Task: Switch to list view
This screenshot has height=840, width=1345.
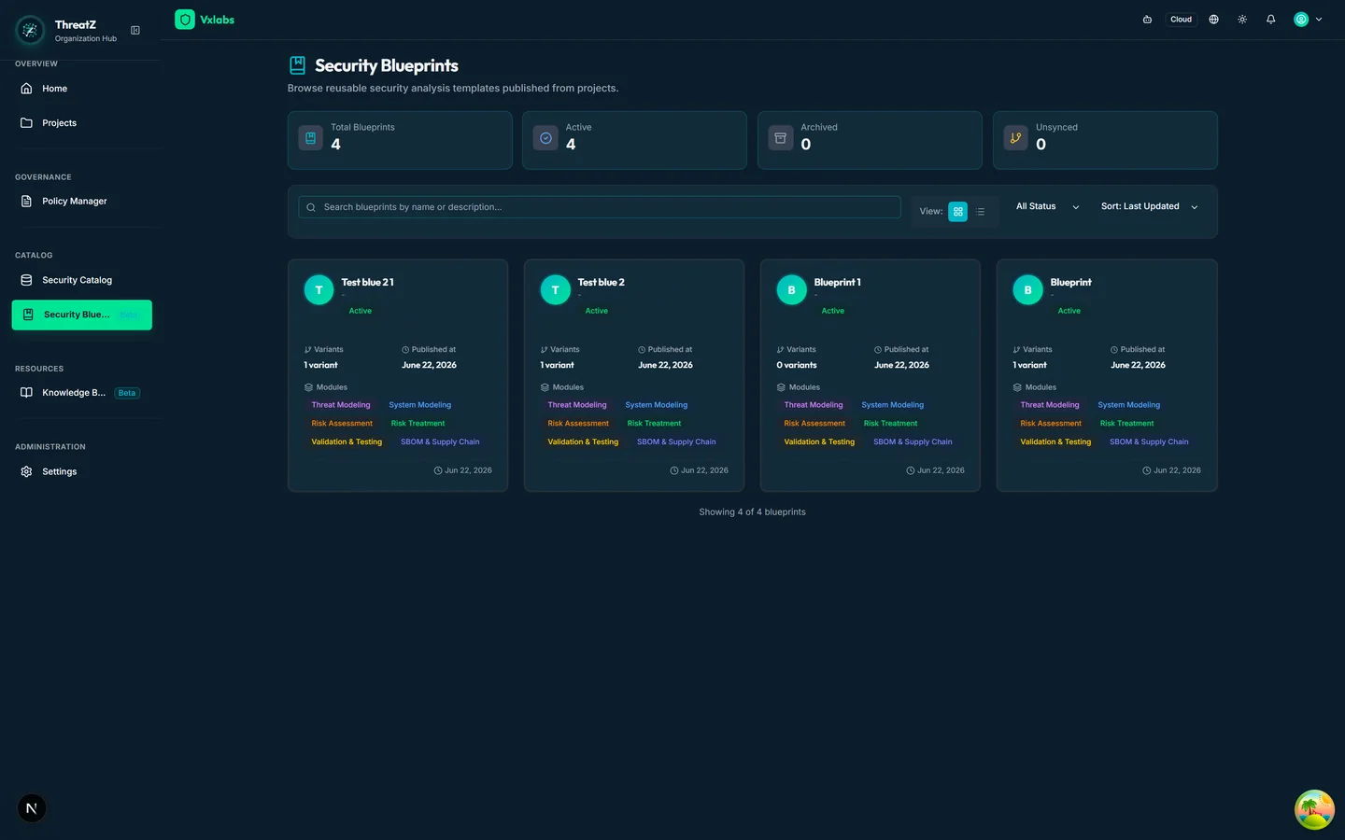Action: (981, 212)
